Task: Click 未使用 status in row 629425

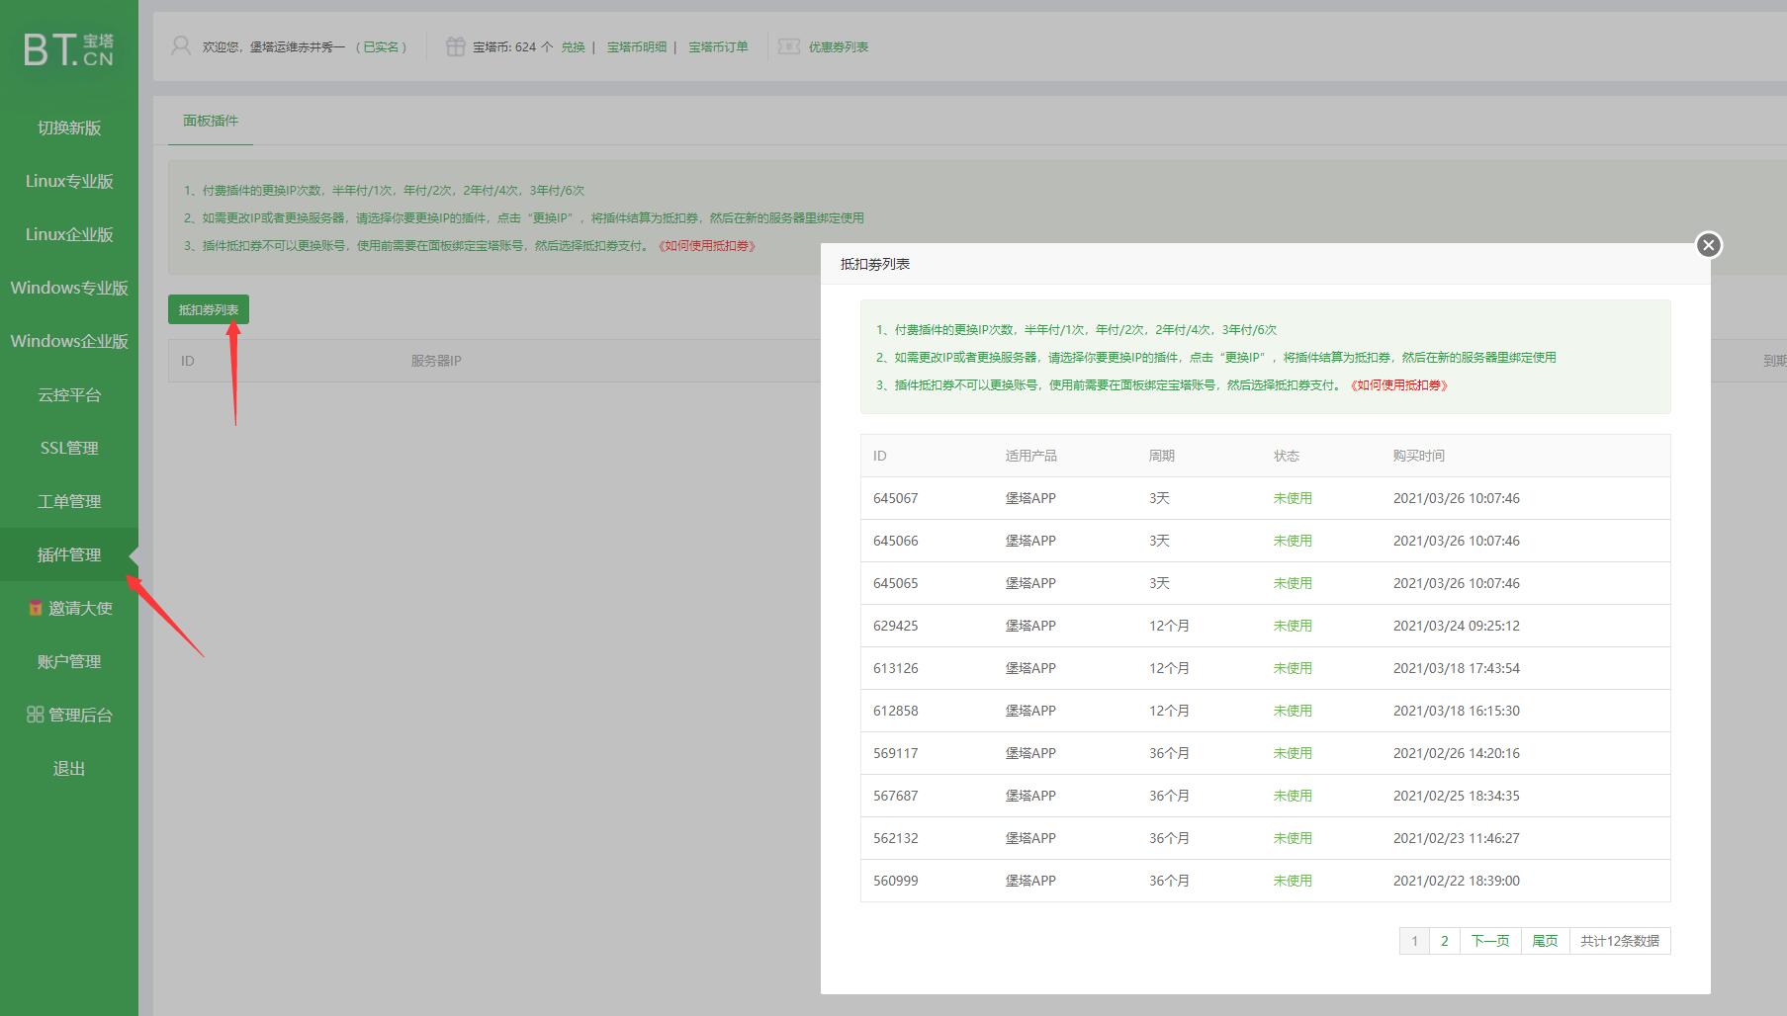Action: [x=1293, y=626]
